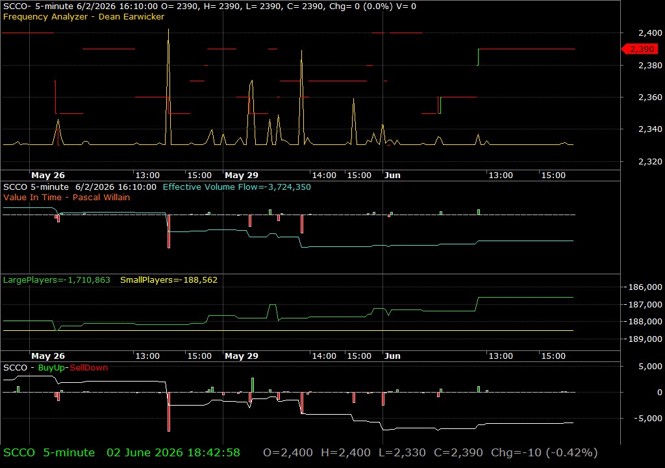The image size is (665, 468).
Task: Click the -5,000 axis label in BuyUp-SellDown pane
Action: (x=647, y=419)
